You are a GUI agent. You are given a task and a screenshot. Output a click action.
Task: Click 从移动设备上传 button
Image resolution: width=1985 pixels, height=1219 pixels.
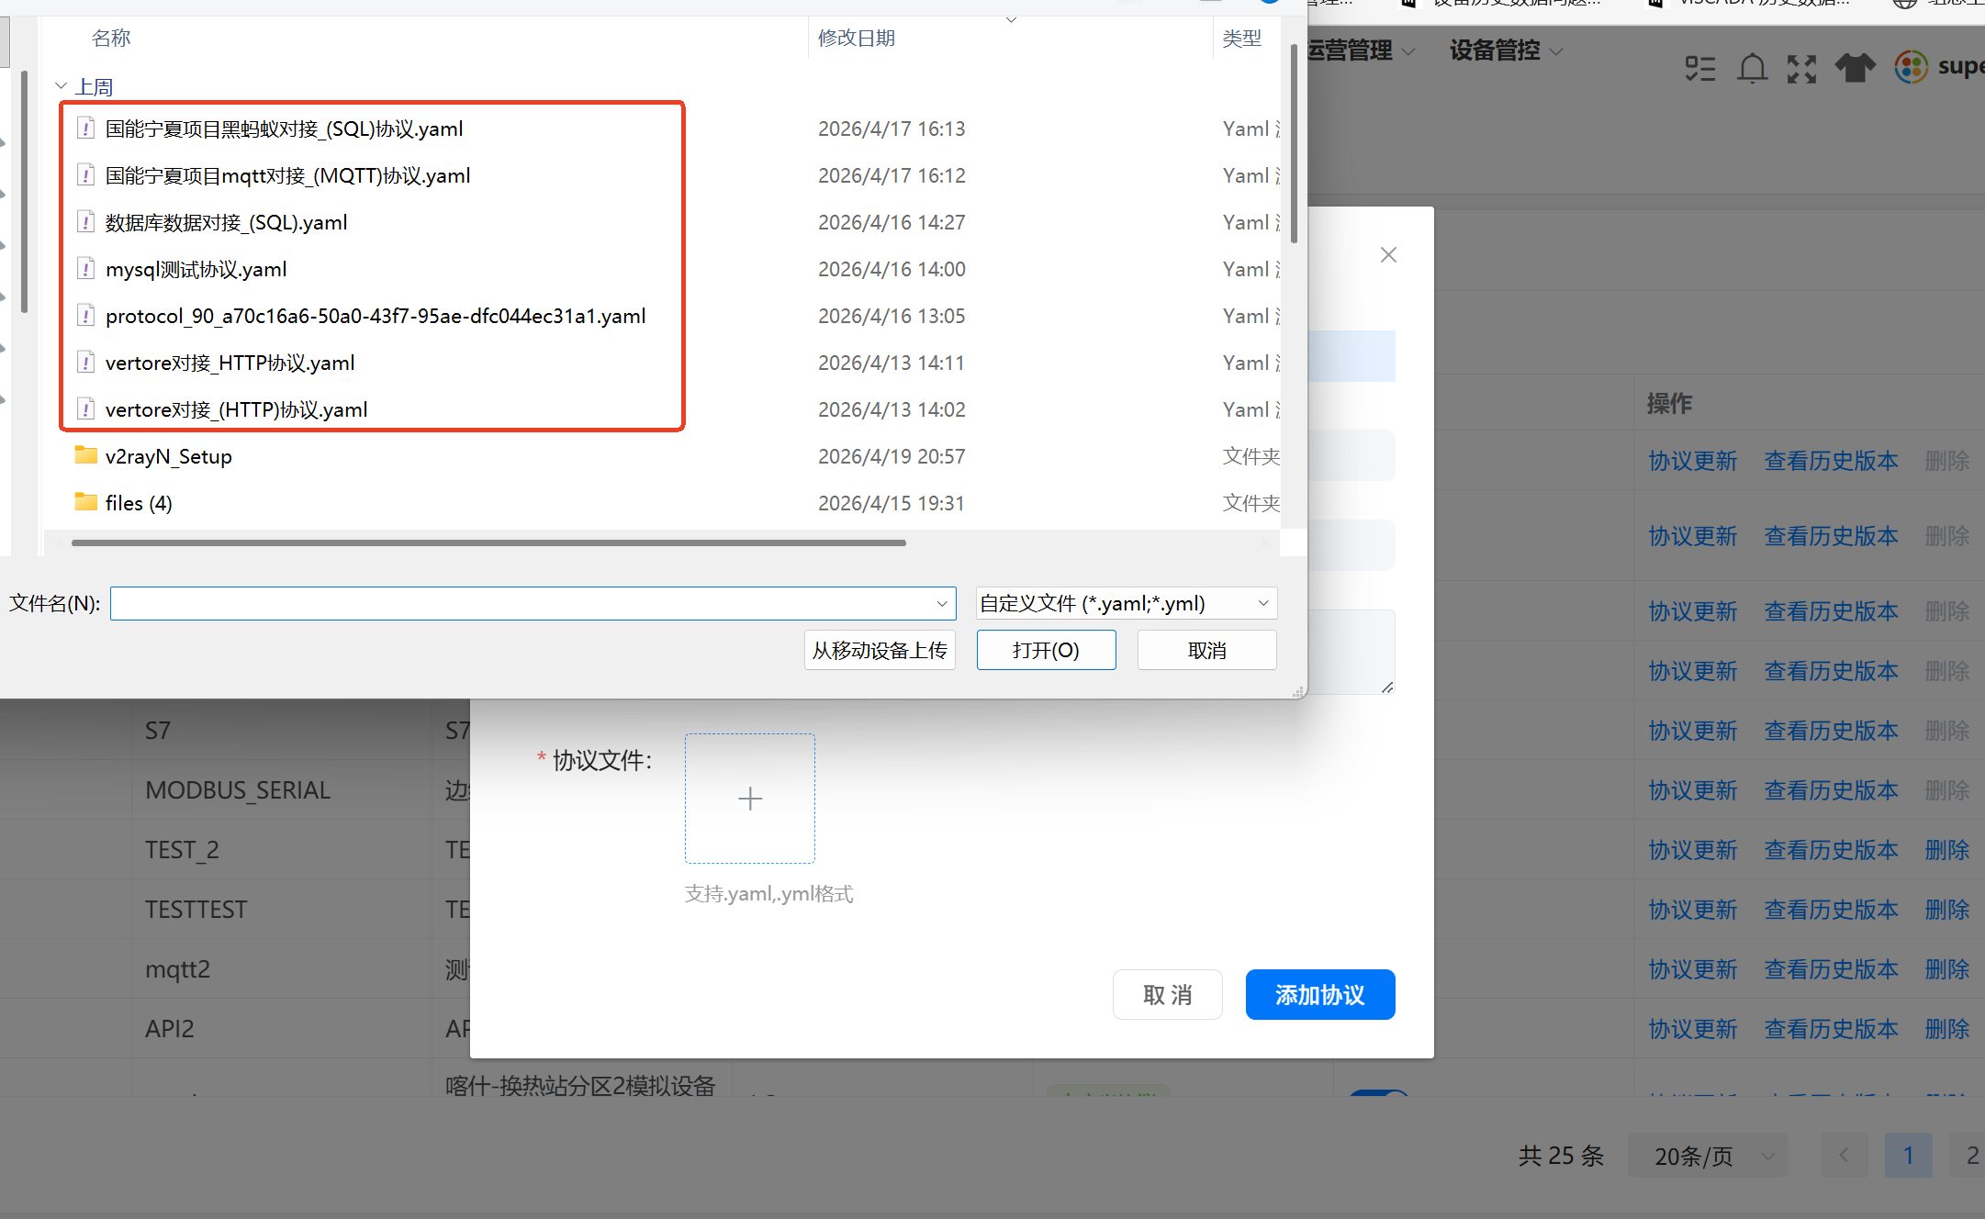coord(880,650)
